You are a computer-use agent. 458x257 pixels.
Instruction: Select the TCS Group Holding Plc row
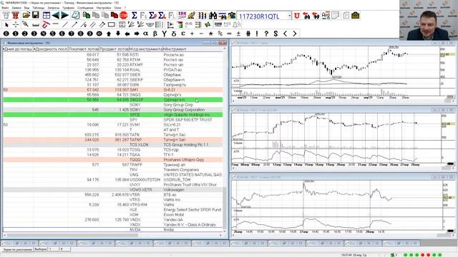point(113,145)
